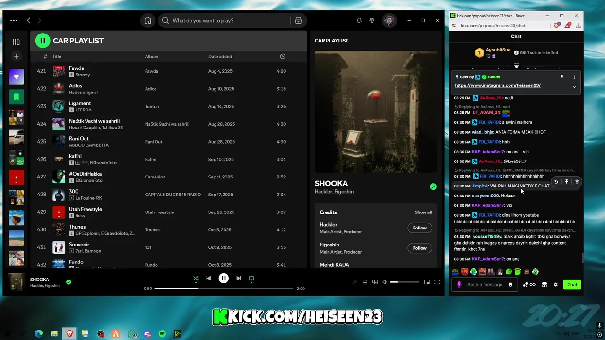Image resolution: width=605 pixels, height=340 pixels.
Task: Sort tracks by Album column
Action: (151, 56)
